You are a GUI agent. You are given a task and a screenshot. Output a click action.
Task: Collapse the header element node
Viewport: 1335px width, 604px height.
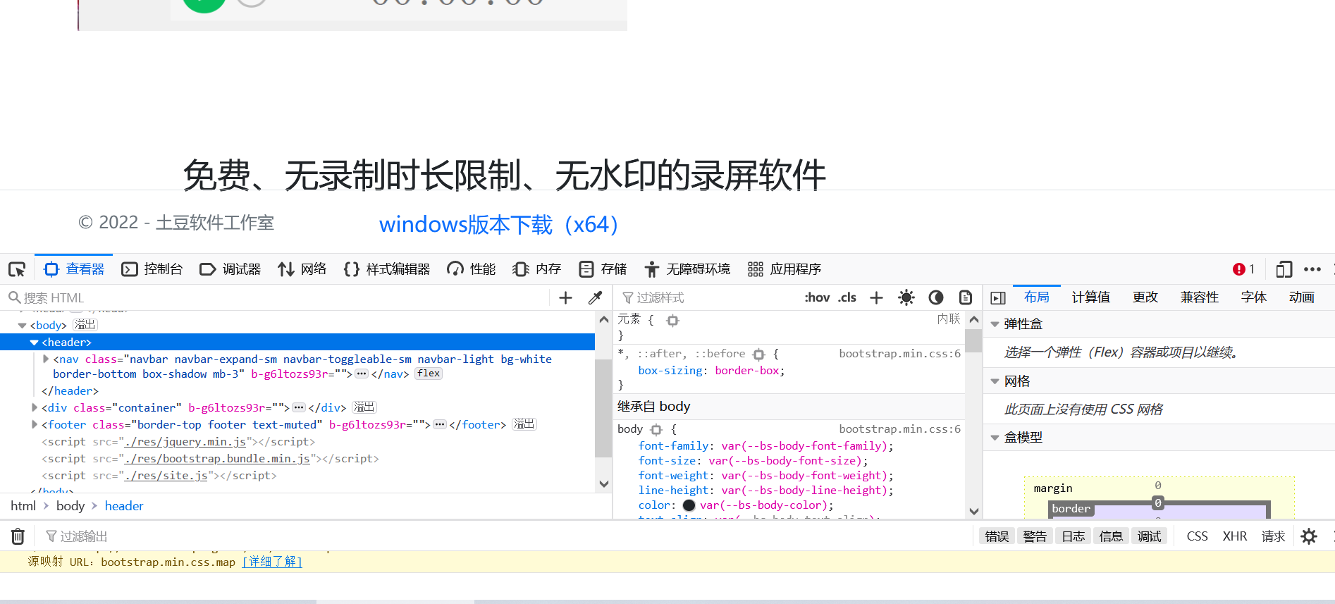(34, 343)
